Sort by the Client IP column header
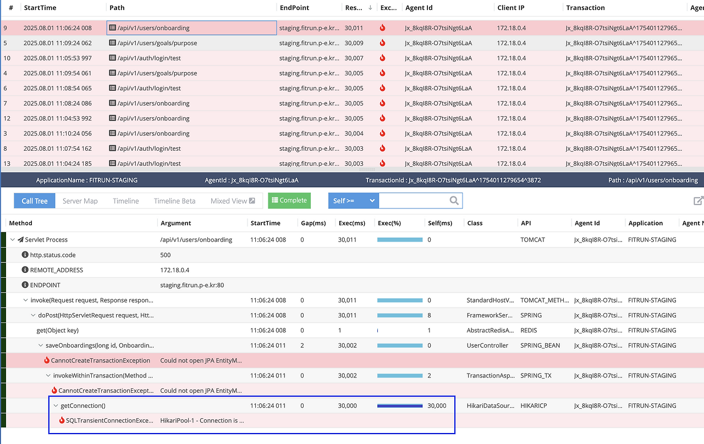704x444 pixels. (511, 8)
